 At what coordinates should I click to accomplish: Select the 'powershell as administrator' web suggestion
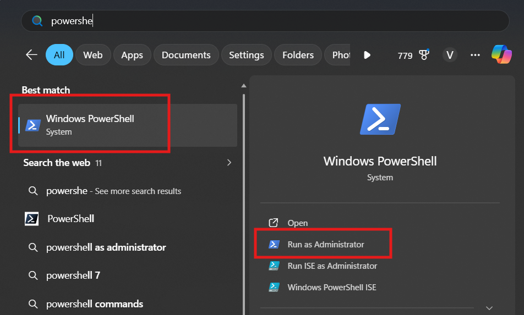pos(106,247)
